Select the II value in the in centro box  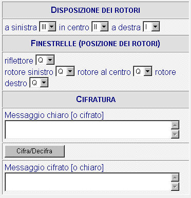96,27
